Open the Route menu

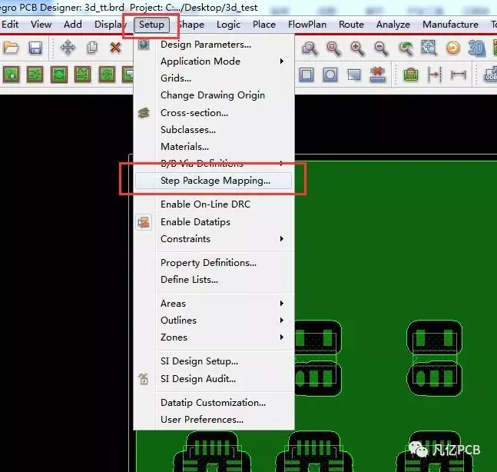click(351, 25)
